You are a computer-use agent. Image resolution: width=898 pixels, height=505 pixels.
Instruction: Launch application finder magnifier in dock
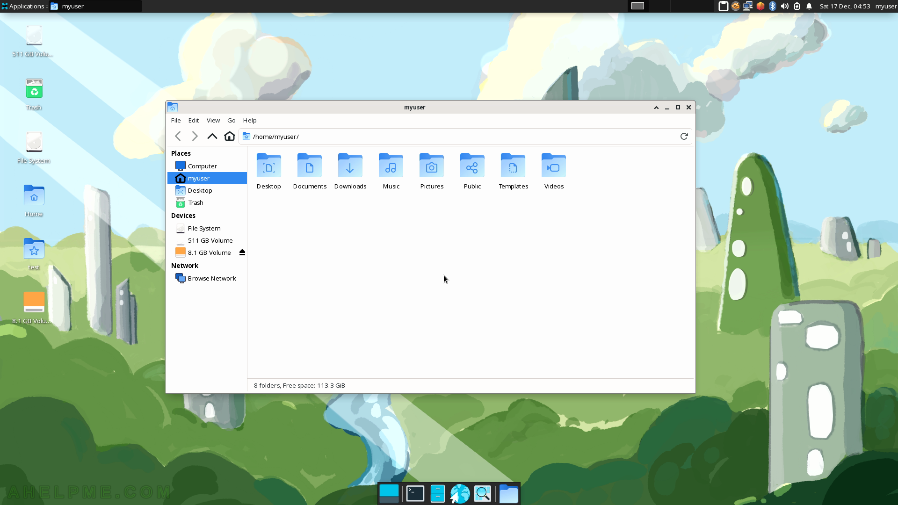[483, 493]
